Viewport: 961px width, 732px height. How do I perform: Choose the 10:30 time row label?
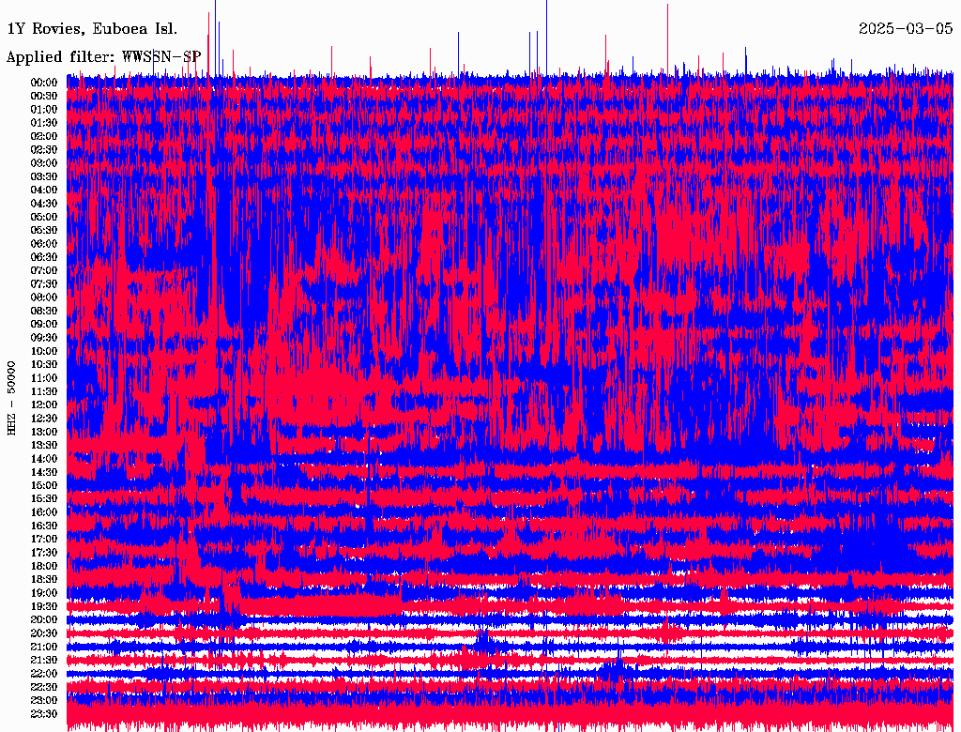click(x=44, y=364)
